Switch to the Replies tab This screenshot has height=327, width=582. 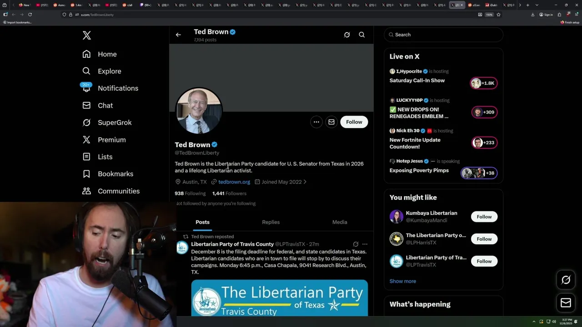(x=271, y=222)
